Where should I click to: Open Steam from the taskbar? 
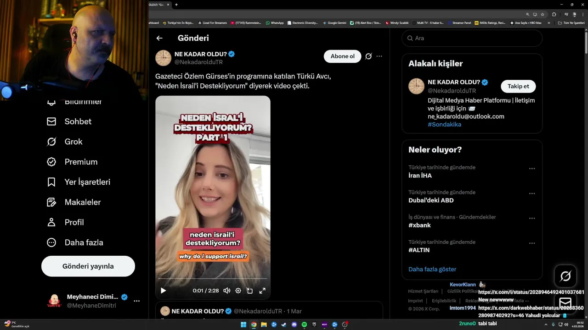coord(284,324)
